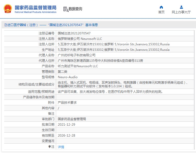Click the 适用范围 intended use description
The image size is (196, 153).
(110, 92)
